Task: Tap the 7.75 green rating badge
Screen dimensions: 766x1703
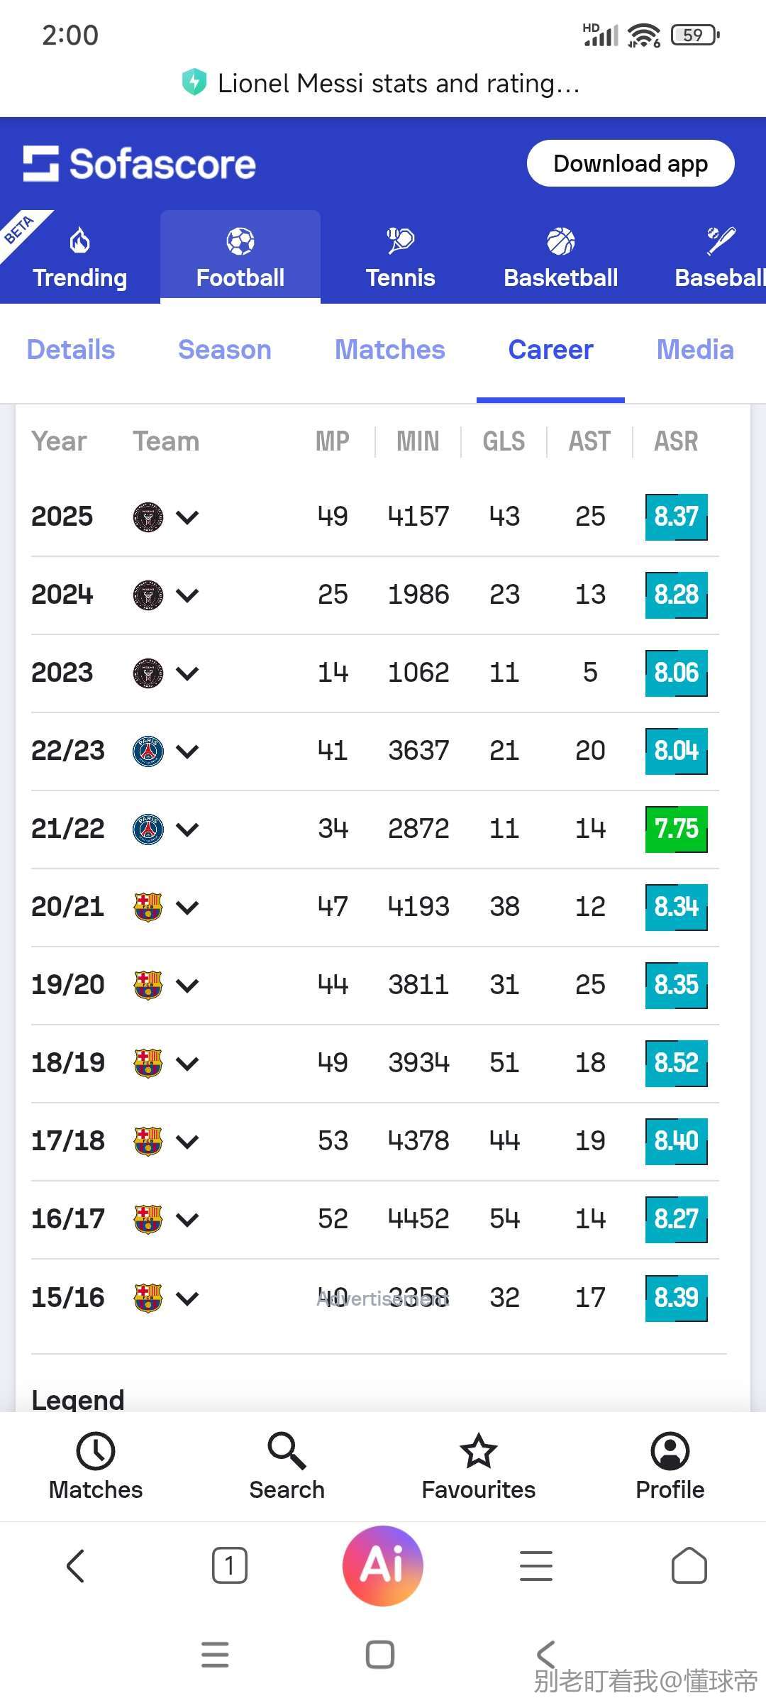Action: 676,829
